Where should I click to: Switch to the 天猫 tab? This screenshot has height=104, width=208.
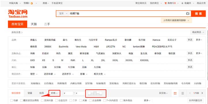tap(34, 24)
